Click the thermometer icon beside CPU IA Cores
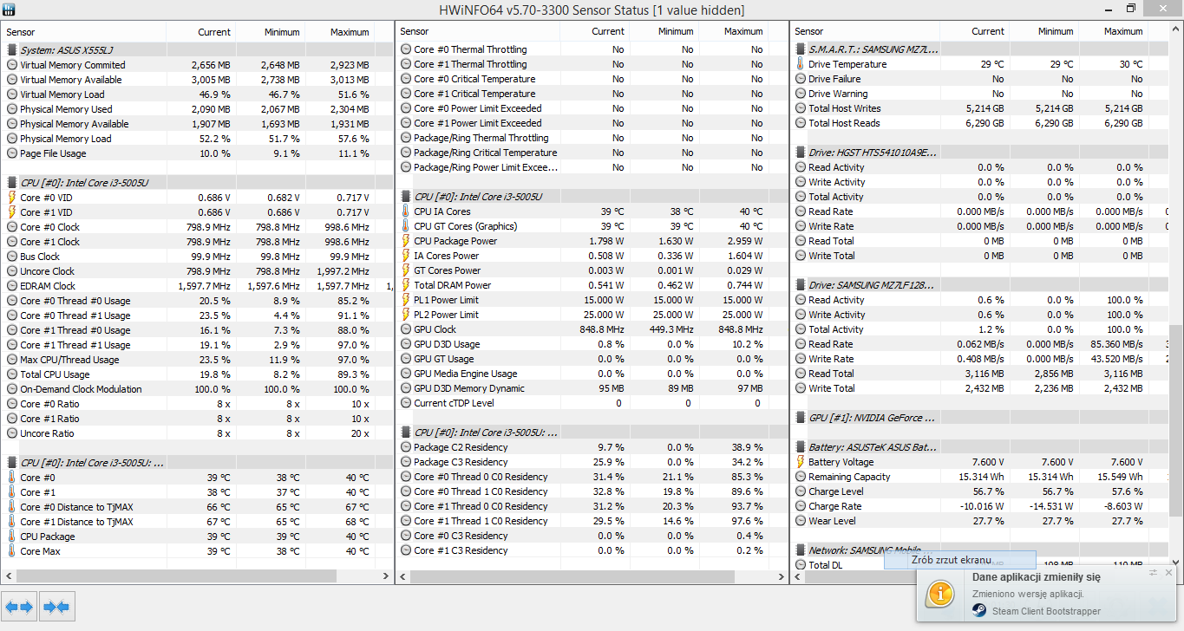The width and height of the screenshot is (1184, 631). (x=403, y=211)
